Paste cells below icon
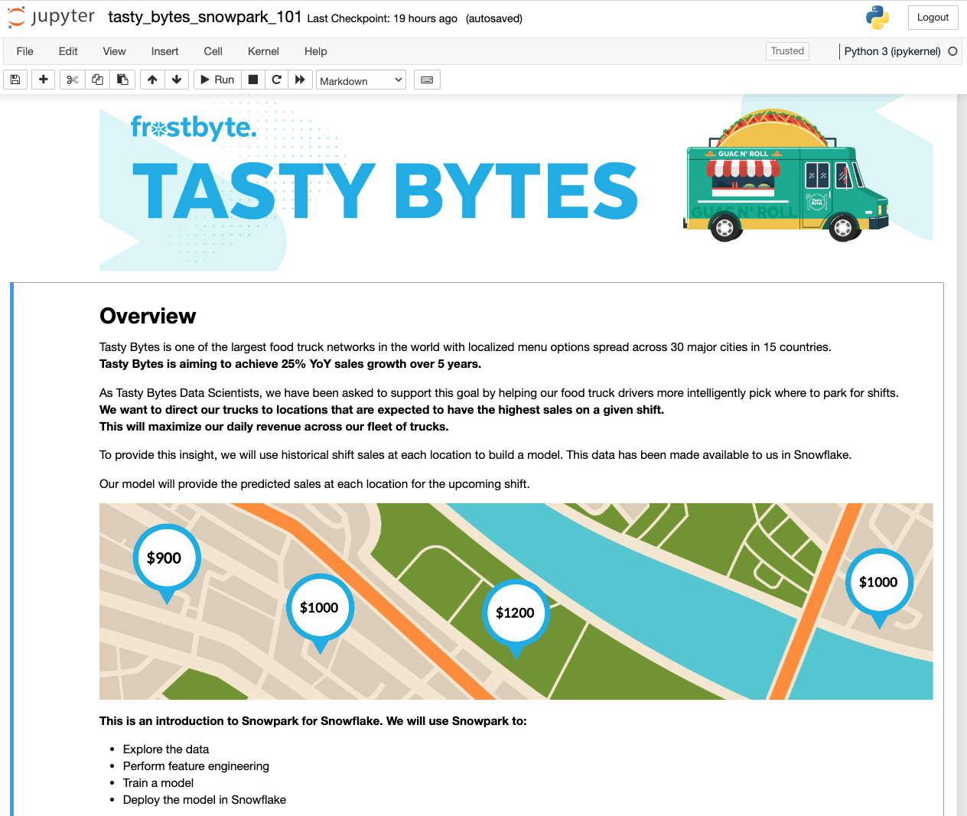This screenshot has width=967, height=816. [122, 80]
